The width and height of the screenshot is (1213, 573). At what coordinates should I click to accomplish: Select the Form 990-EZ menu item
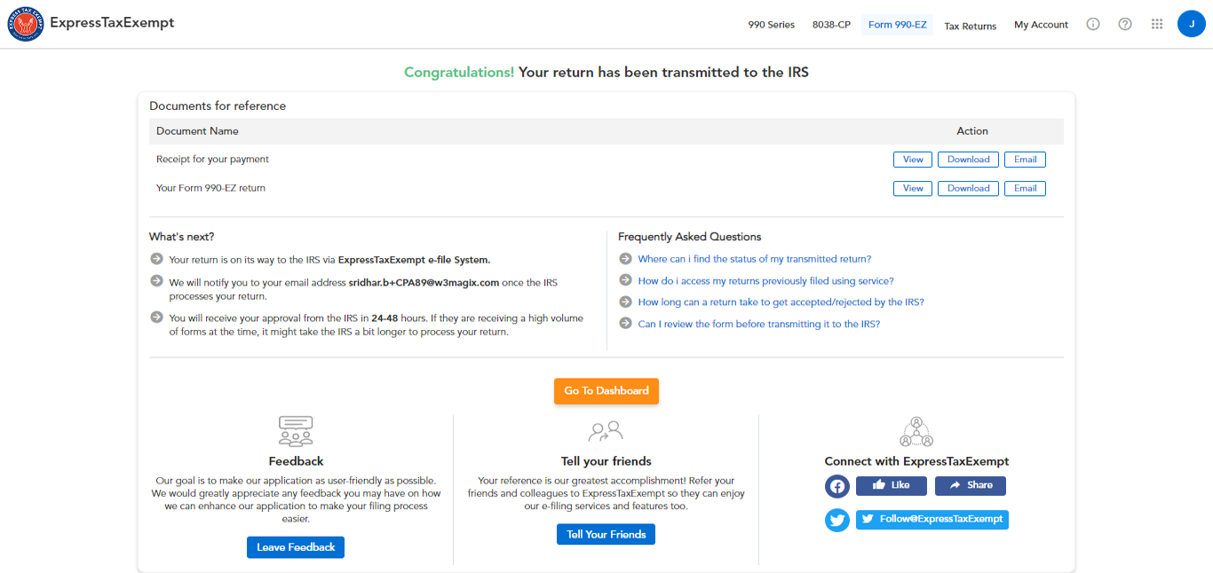(897, 25)
